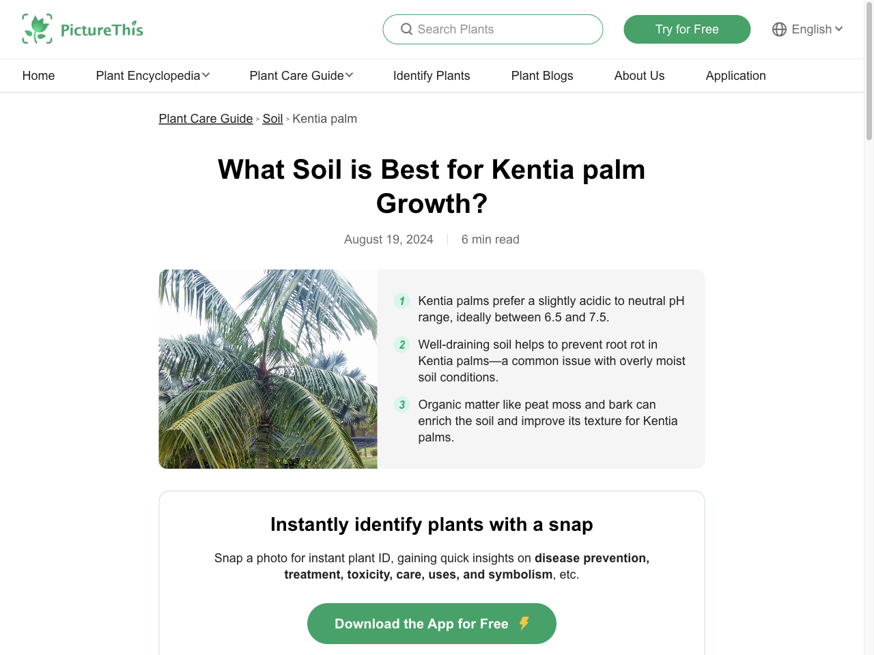Screen dimensions: 874x655
Task: Open the About Us page
Action: coord(639,76)
